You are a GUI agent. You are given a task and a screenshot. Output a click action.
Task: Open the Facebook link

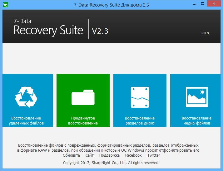tap(133, 155)
